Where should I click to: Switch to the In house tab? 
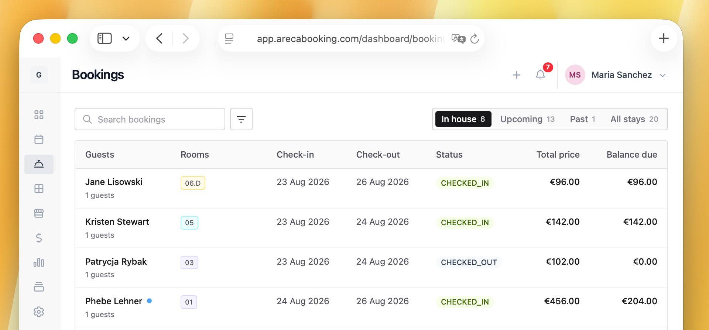tap(463, 119)
